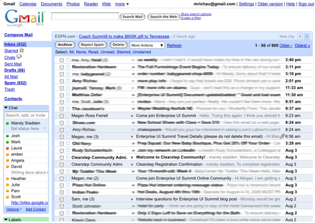Screen dimensions: 315x223
Task: Open the 'more' dropdown in top navigation
Action: [x=122, y=4]
